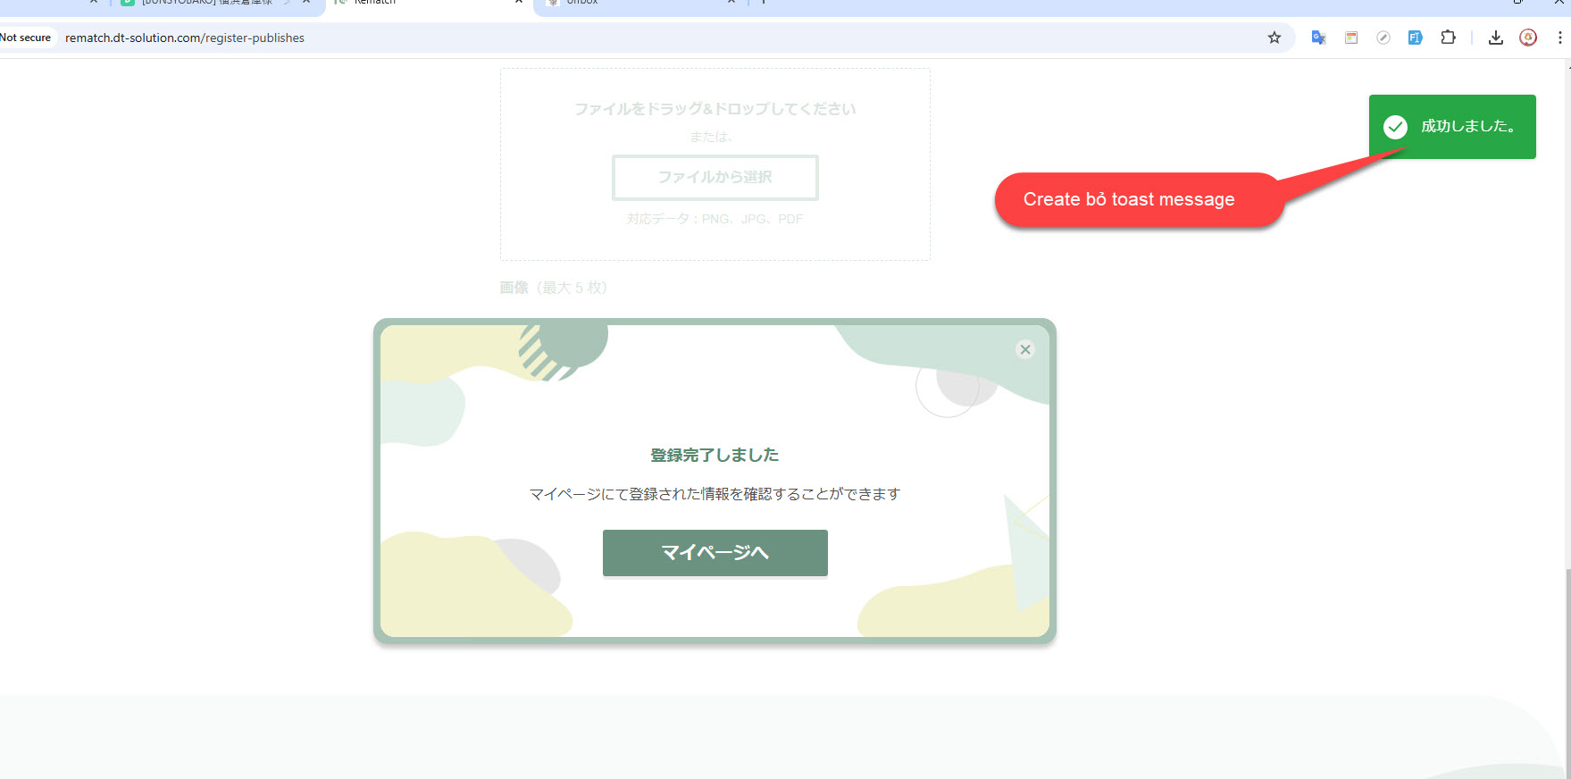Image resolution: width=1571 pixels, height=779 pixels.
Task: Click the 成功しました toast notification
Action: (1468, 127)
